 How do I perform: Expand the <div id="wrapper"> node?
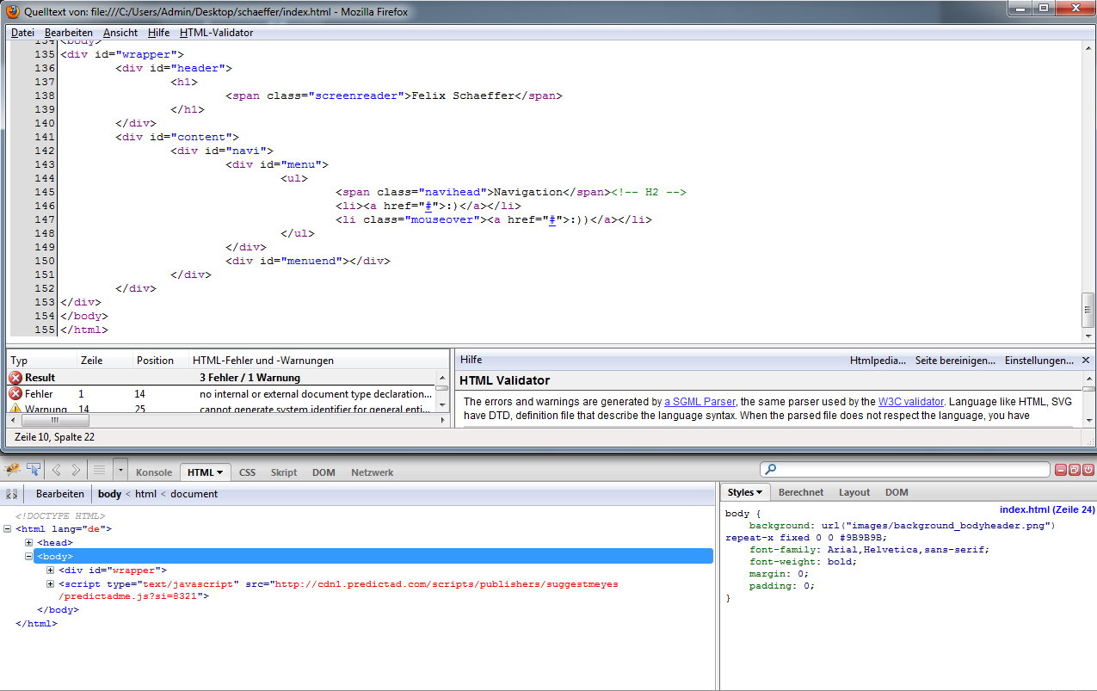[50, 571]
